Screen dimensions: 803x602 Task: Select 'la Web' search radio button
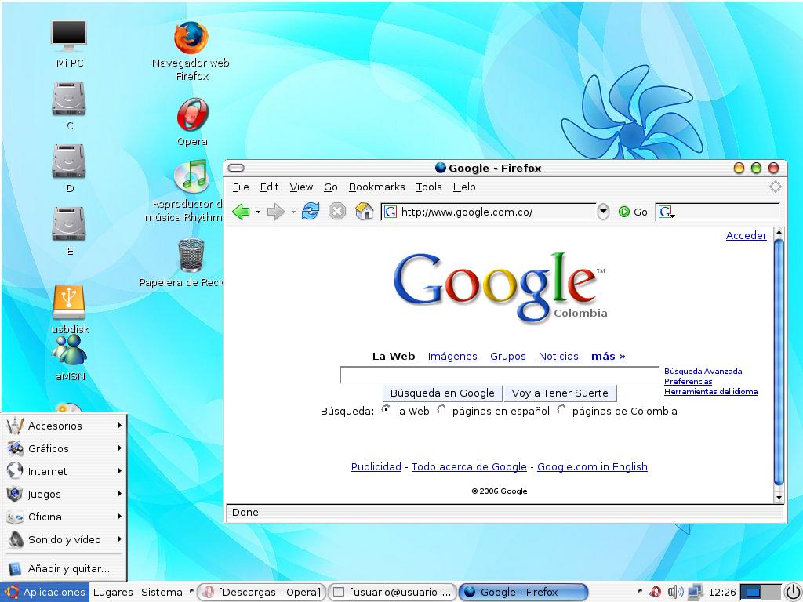(x=386, y=409)
